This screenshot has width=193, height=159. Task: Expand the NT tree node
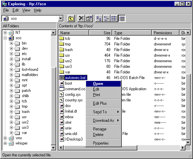[5, 33]
